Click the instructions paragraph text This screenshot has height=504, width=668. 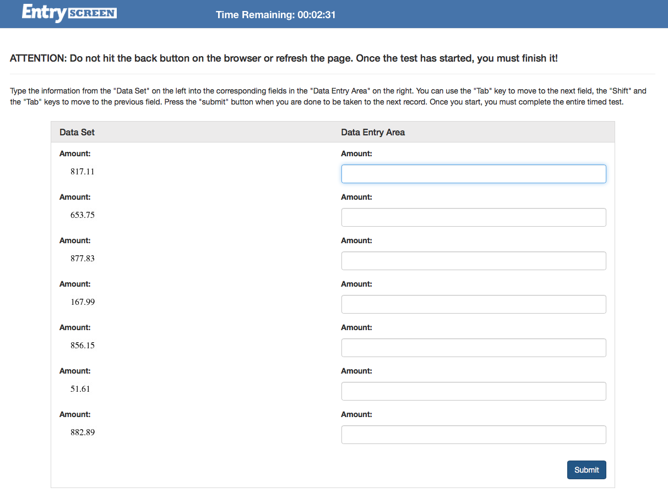327,96
